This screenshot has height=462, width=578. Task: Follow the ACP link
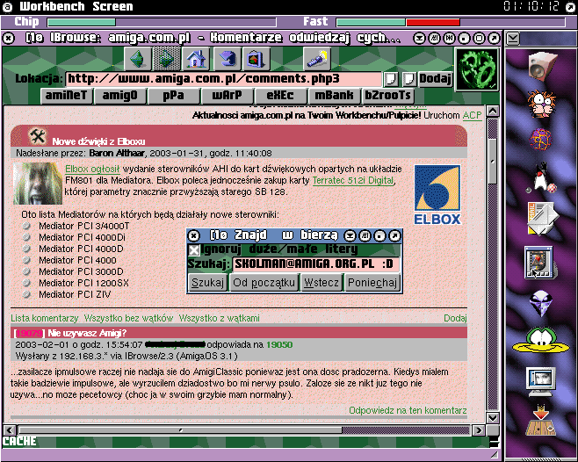tap(473, 115)
